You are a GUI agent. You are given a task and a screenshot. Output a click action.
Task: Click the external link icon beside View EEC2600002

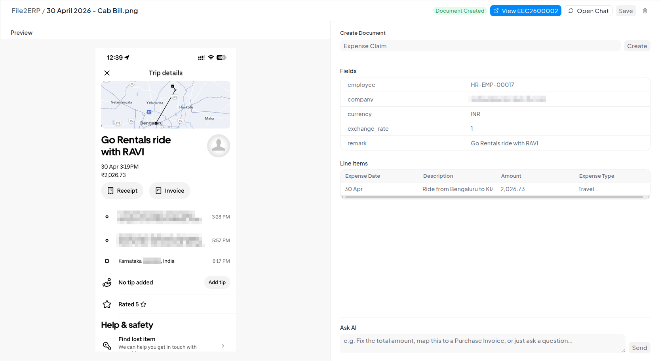[496, 11]
